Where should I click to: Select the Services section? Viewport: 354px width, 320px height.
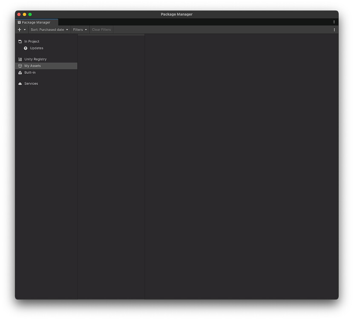click(x=31, y=84)
